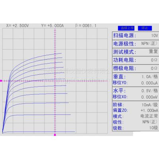Click the X= +2.500V cursor readout
159x159 pixels.
17,25
